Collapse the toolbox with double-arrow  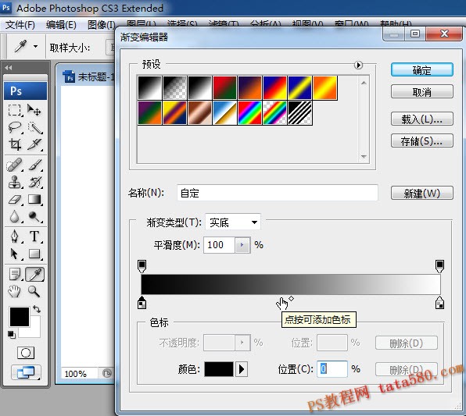9,68
